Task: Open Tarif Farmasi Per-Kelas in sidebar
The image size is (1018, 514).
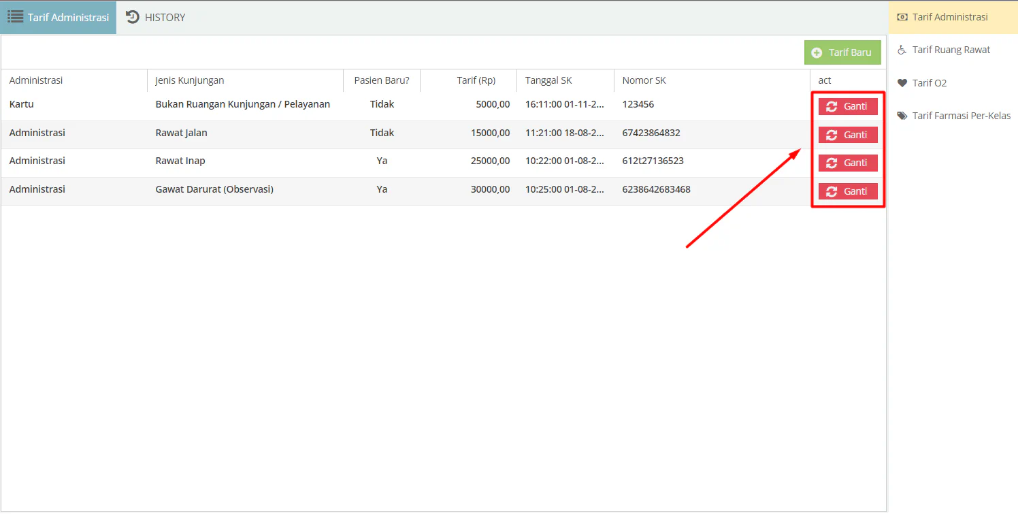Action: (953, 116)
